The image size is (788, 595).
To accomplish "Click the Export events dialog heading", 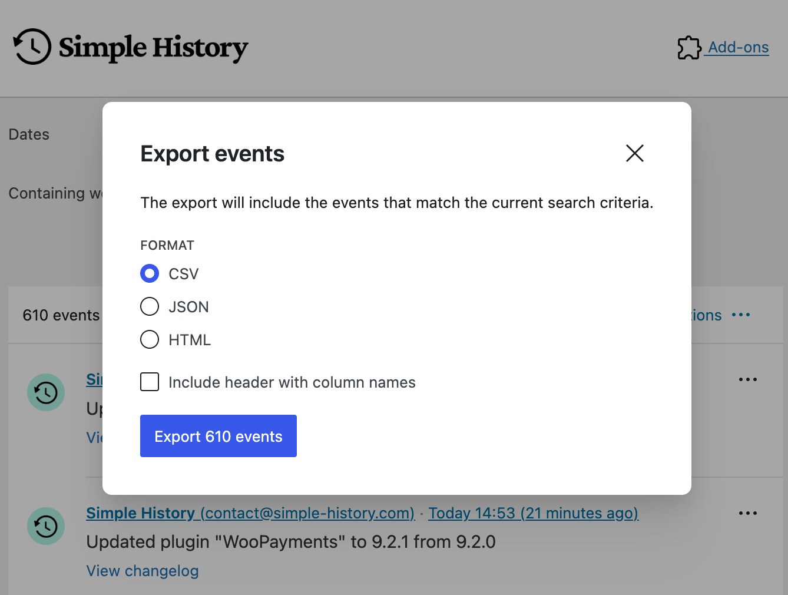I will [212, 154].
